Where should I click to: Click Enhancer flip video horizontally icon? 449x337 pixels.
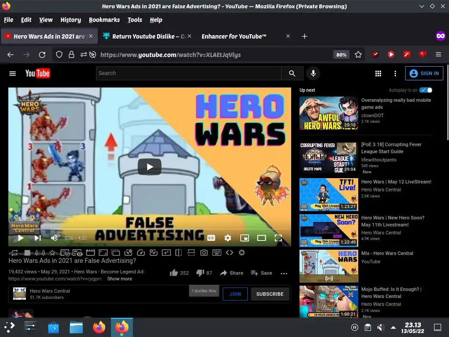tap(179, 253)
